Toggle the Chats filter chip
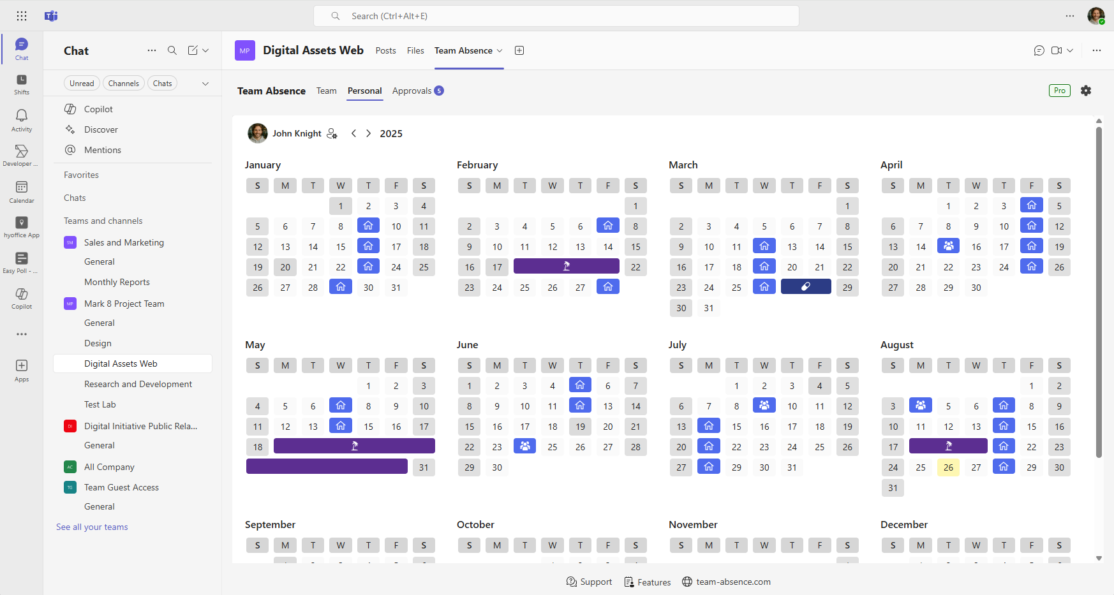Screen dimensions: 1114x595 click(x=162, y=84)
